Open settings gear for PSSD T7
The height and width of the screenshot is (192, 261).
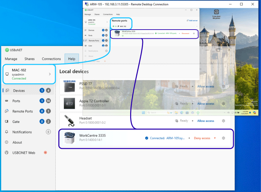pos(223,86)
